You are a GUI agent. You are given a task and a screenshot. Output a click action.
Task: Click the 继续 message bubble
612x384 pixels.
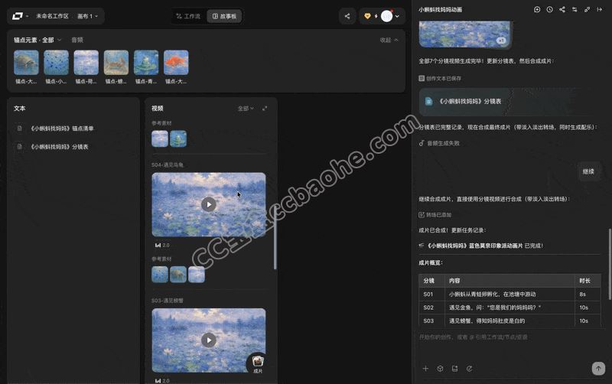tap(588, 171)
